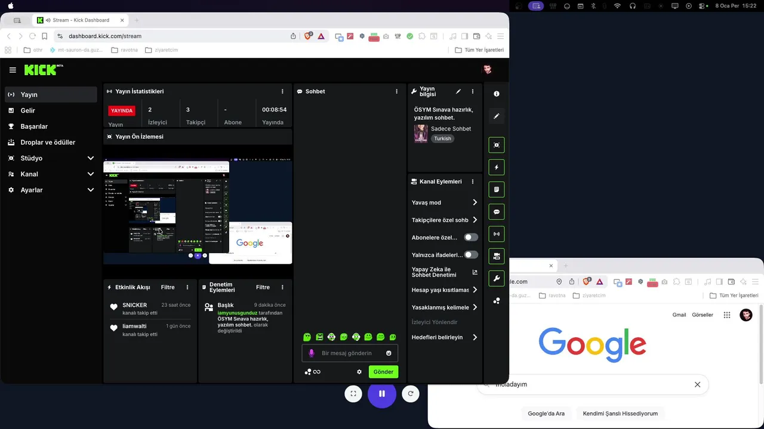Select Başarılar in the sidebar

[x=51, y=126]
